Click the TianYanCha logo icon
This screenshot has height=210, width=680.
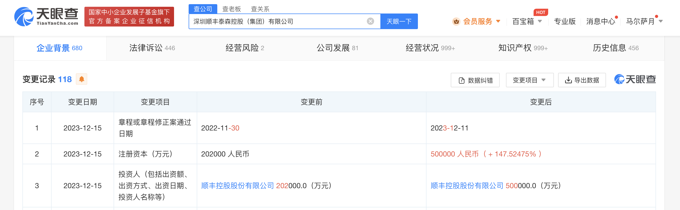[24, 17]
